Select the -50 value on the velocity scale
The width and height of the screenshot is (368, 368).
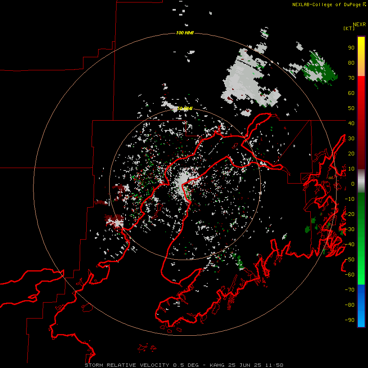point(350,260)
